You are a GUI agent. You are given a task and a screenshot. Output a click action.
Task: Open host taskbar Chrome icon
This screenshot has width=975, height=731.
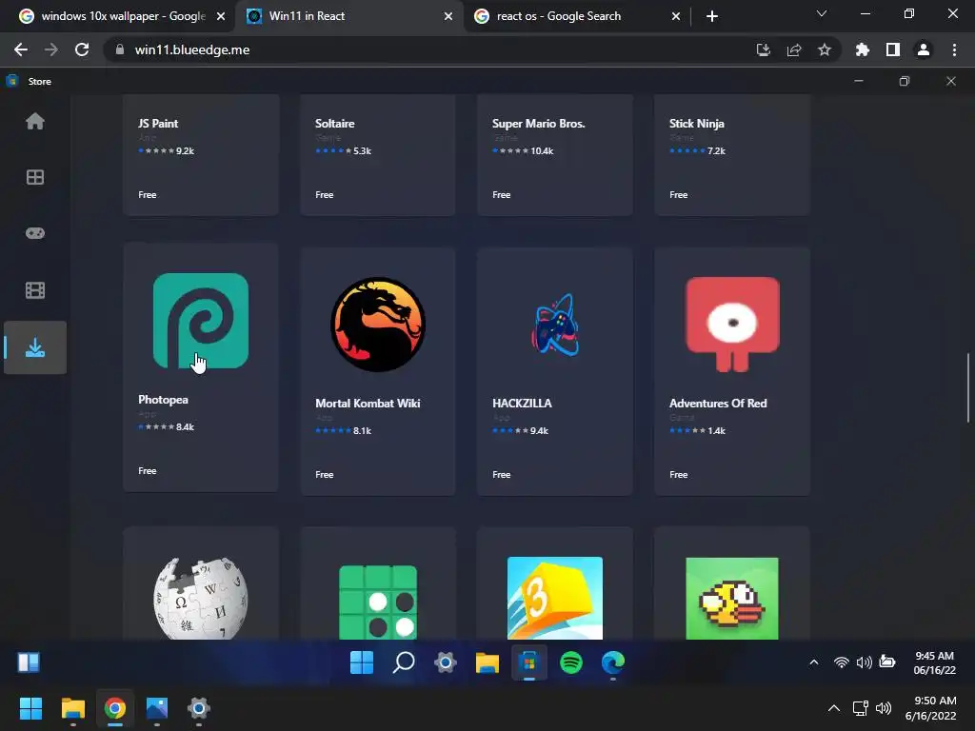[x=115, y=708]
